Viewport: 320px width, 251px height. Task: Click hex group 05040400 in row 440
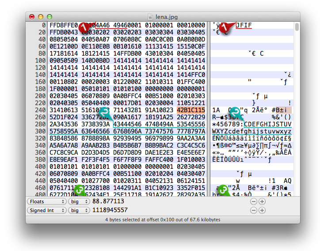[64, 181]
